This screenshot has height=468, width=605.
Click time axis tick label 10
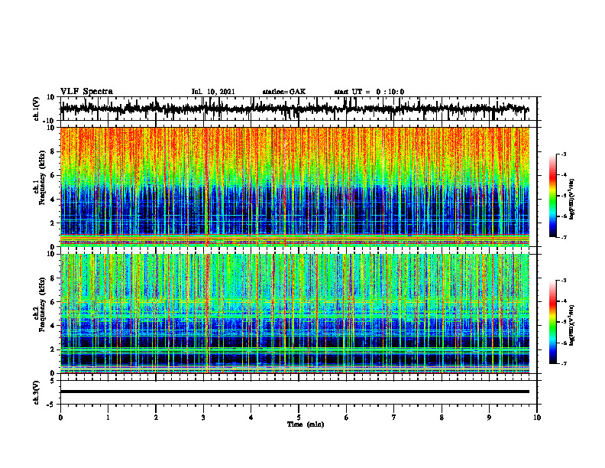537,418
